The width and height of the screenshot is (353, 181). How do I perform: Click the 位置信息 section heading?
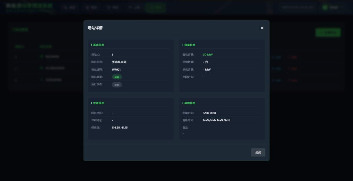[x=99, y=103]
